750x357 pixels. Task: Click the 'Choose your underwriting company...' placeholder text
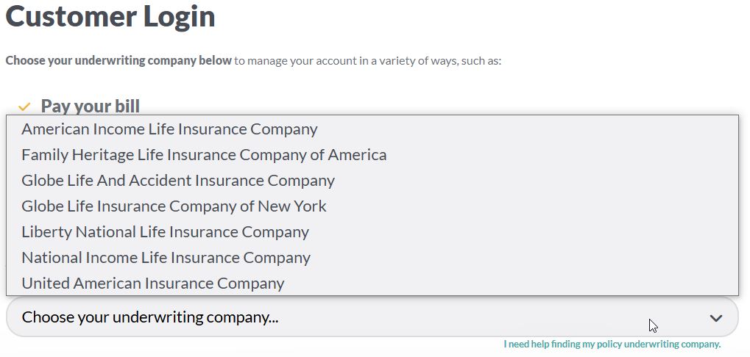tap(150, 318)
